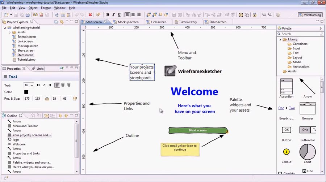Click move up arrow in Outline
The height and width of the screenshot is (182, 326).
[x=66, y=116]
